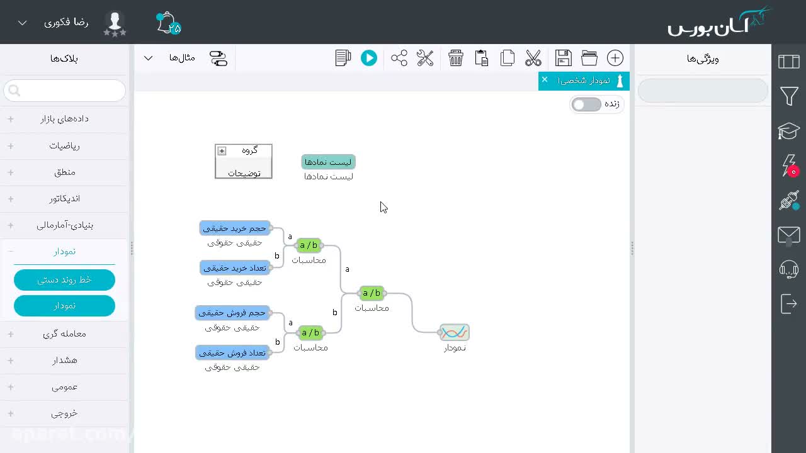The width and height of the screenshot is (806, 453).
Task: Open the notifications bell icon
Action: click(x=167, y=23)
